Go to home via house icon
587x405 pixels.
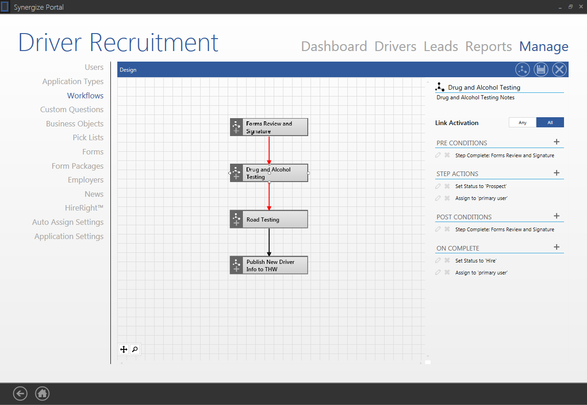click(42, 394)
